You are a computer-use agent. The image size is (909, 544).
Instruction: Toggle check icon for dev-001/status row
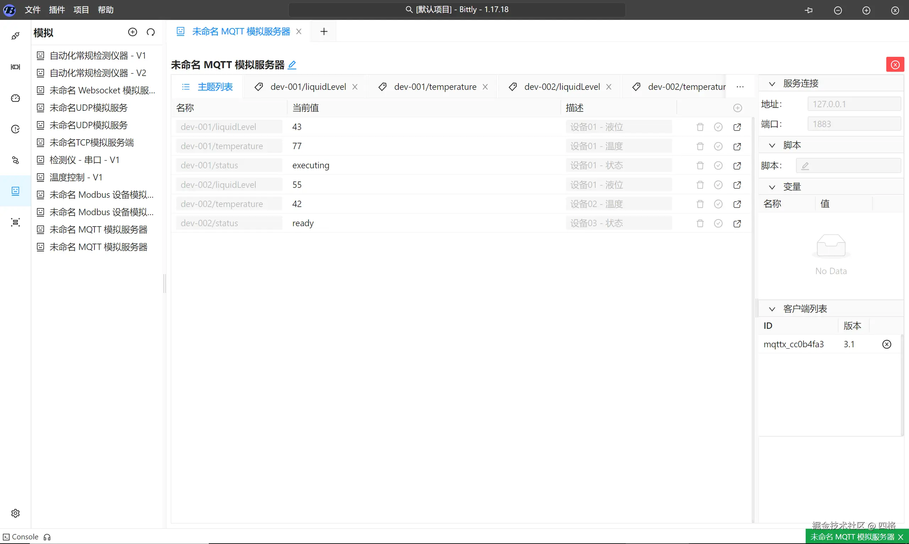click(x=718, y=166)
